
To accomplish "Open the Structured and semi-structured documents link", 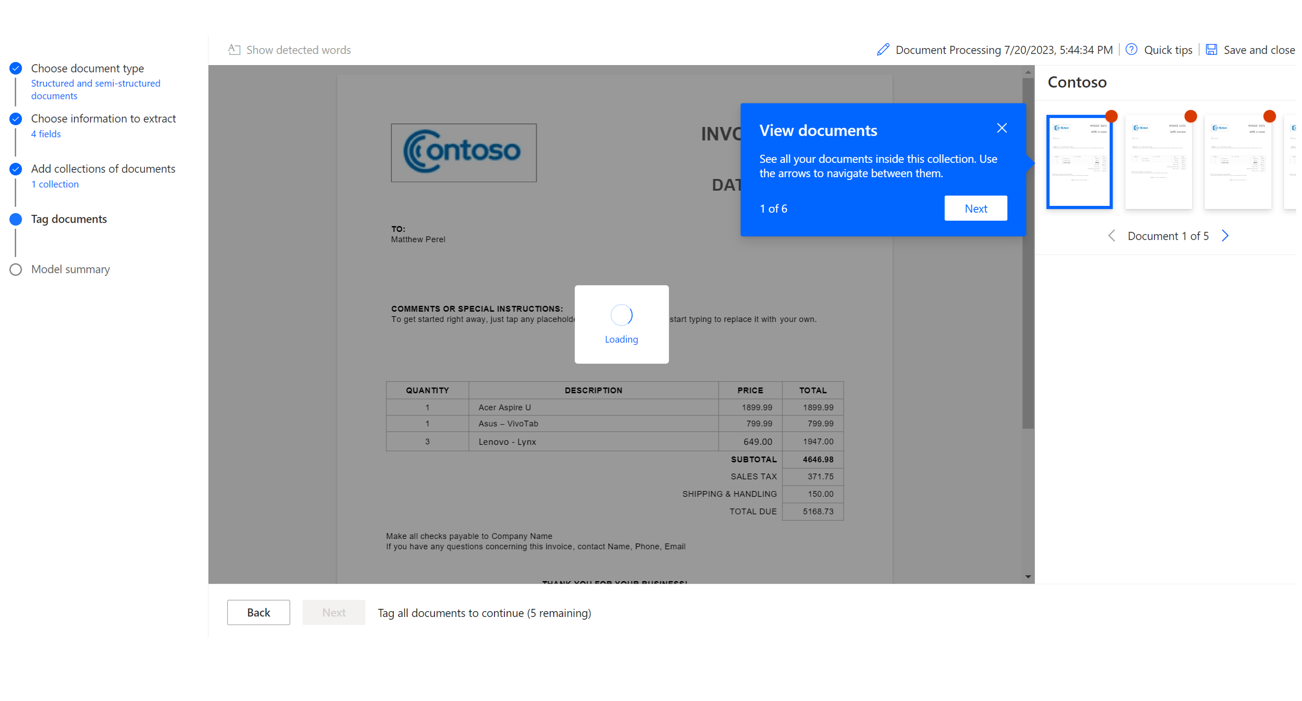I will (95, 89).
